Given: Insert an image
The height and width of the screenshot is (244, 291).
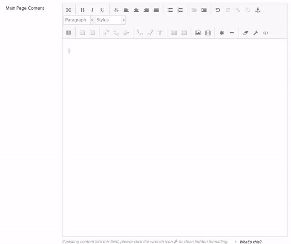Looking at the screenshot, I should point(198,33).
